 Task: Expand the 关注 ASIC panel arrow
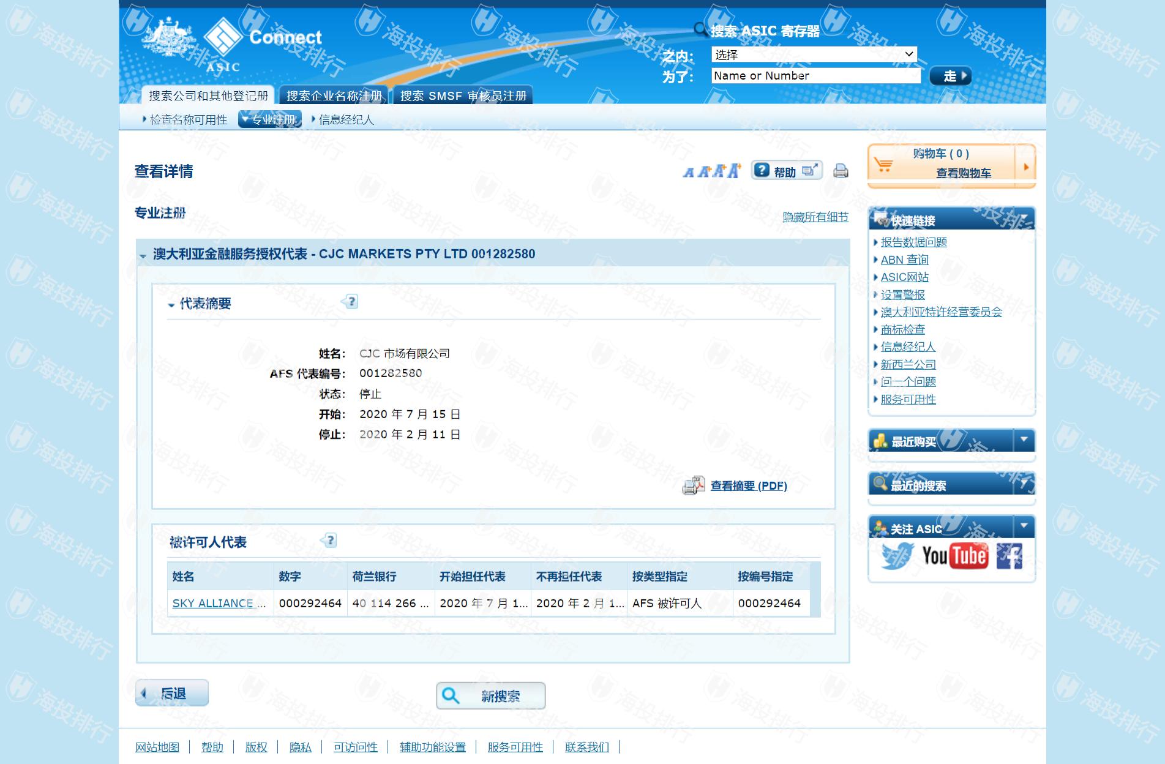point(1024,526)
